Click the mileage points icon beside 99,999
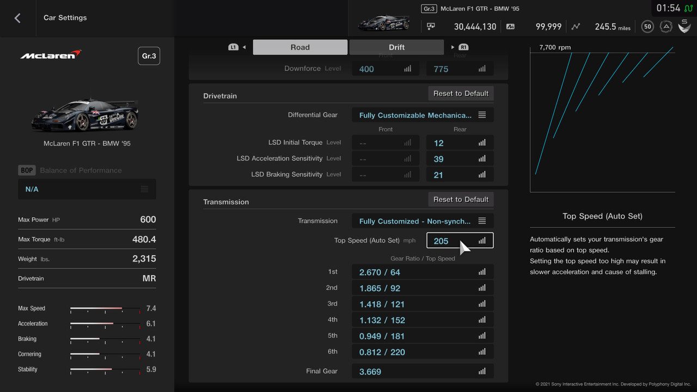 pos(510,26)
